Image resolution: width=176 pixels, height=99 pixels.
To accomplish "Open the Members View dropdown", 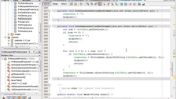I will tap(40, 56).
